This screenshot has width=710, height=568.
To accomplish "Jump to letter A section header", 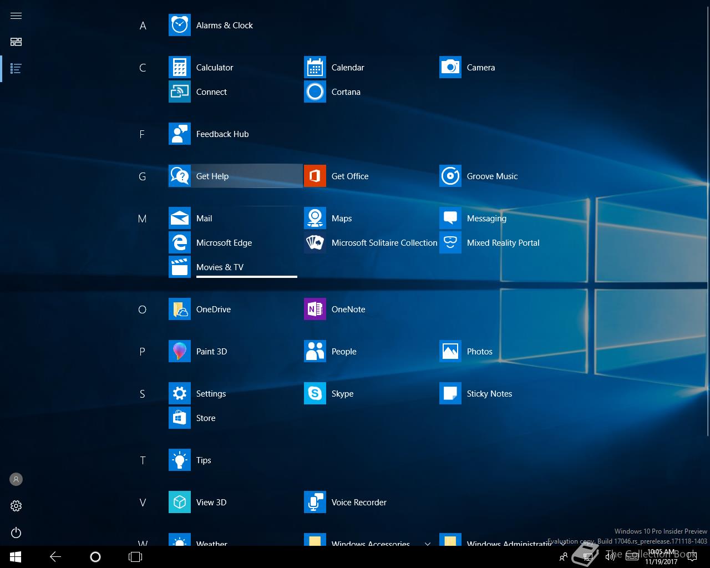I will pyautogui.click(x=143, y=26).
